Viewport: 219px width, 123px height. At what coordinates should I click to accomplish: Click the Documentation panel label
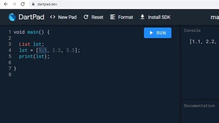click(199, 106)
